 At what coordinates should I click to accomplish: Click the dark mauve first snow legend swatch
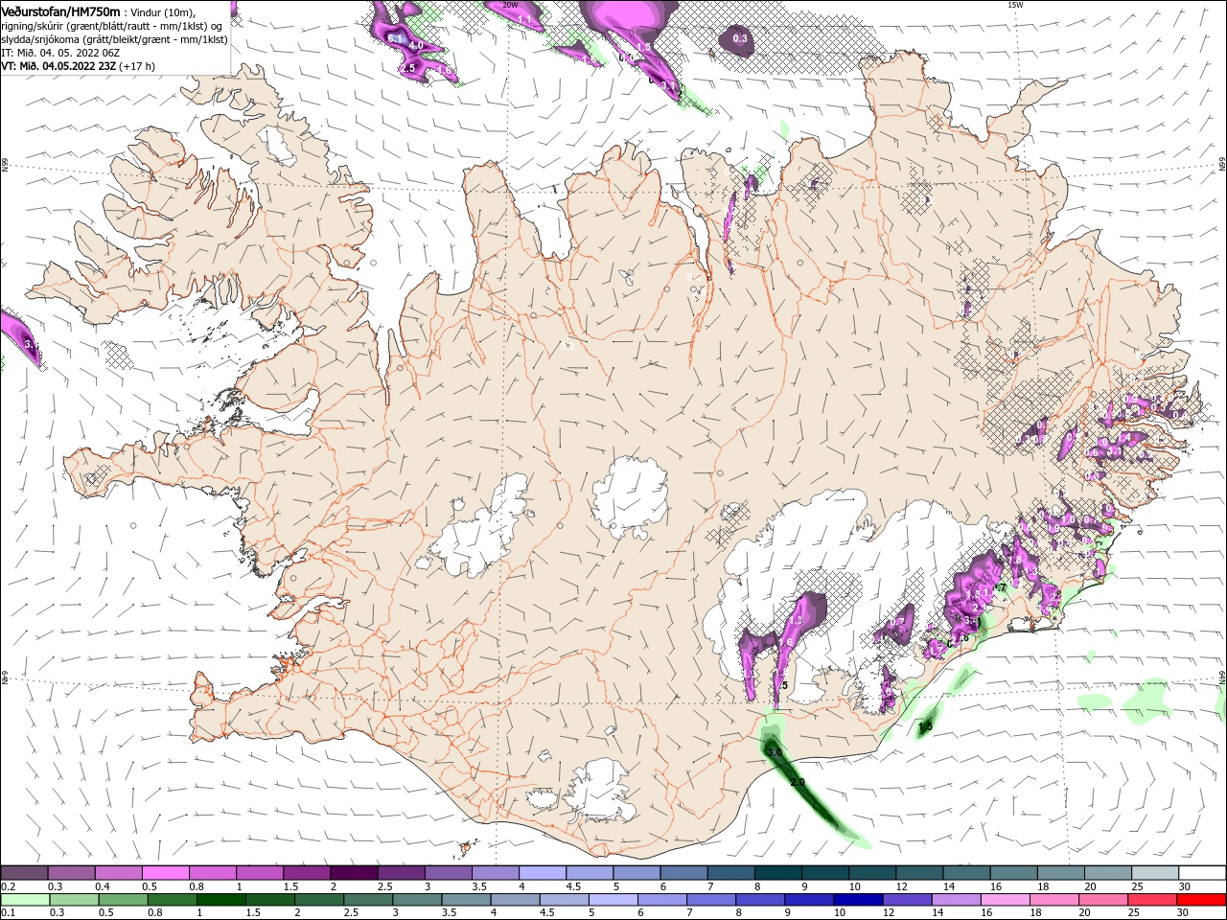24,873
